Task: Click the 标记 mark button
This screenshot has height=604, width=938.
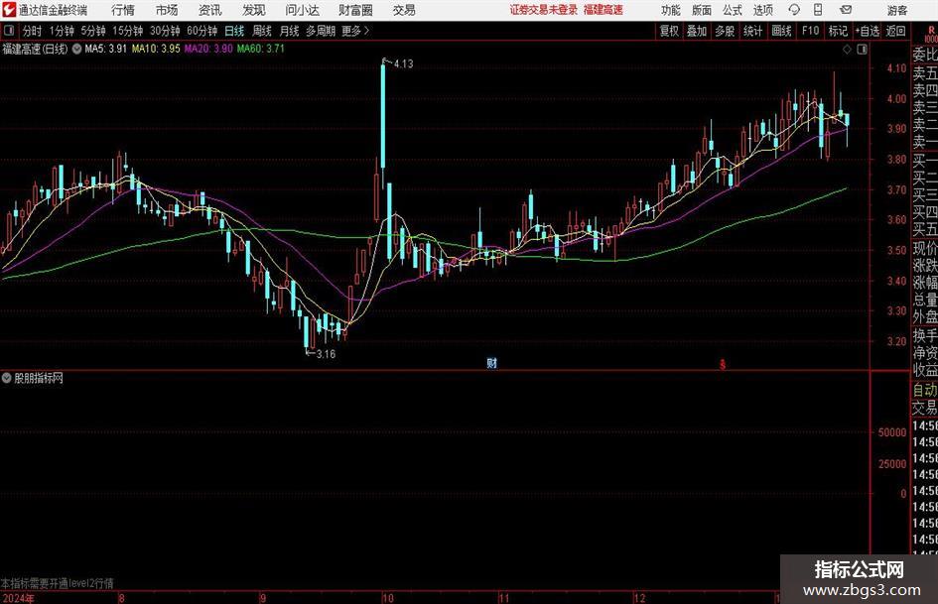Action: (x=838, y=31)
